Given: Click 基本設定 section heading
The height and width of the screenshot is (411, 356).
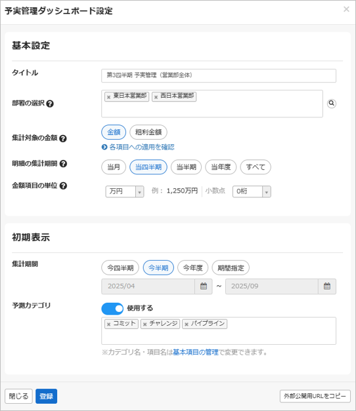Looking at the screenshot, I should pyautogui.click(x=31, y=46).
